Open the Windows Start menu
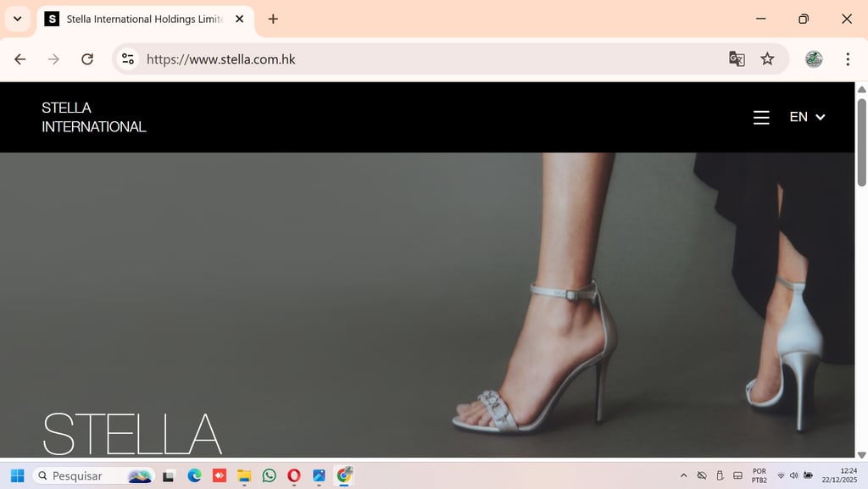This screenshot has width=868, height=489. (x=17, y=475)
